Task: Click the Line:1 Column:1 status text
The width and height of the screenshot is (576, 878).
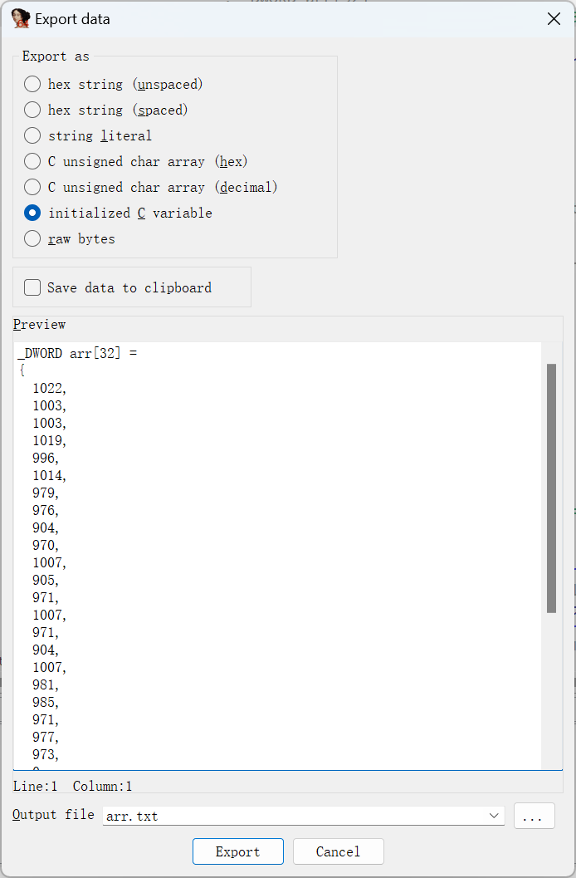Action: [x=73, y=786]
